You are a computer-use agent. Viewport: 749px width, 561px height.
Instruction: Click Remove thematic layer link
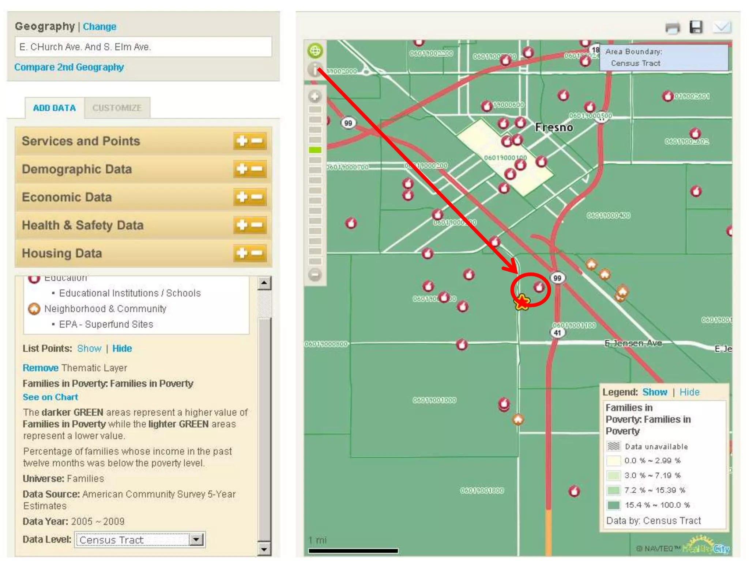[x=40, y=368]
